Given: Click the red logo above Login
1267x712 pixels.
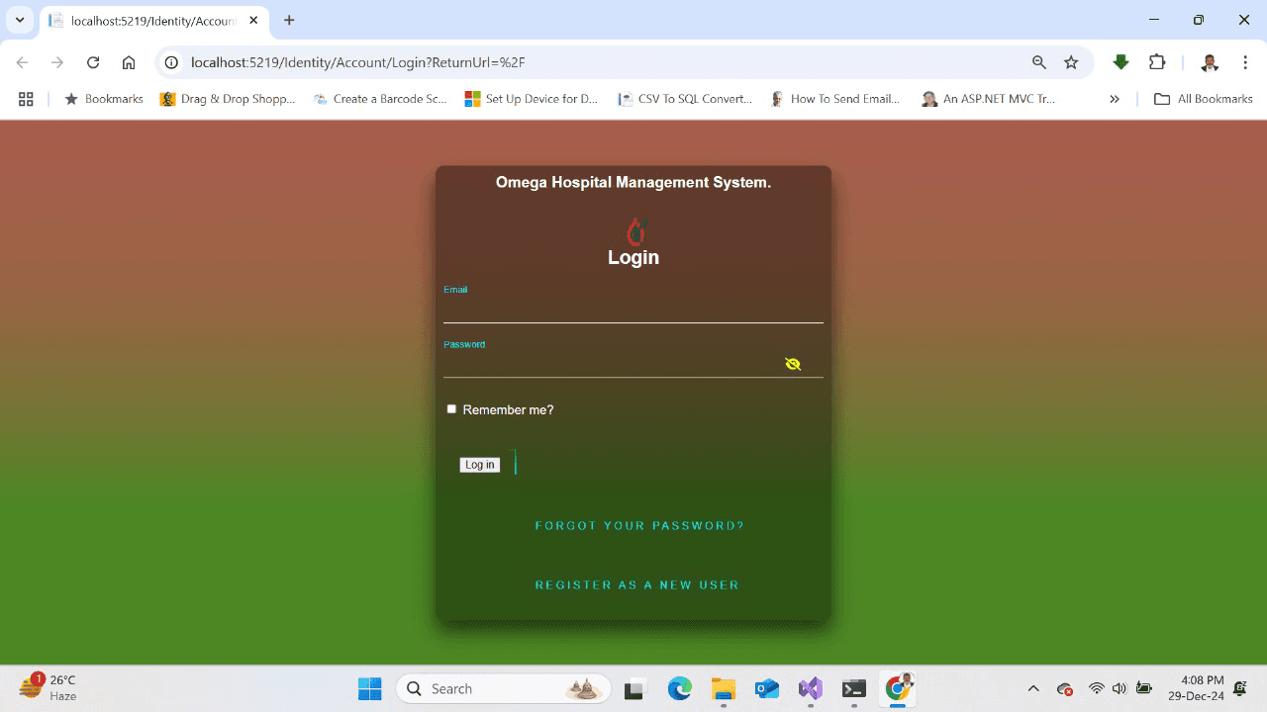Looking at the screenshot, I should (635, 231).
